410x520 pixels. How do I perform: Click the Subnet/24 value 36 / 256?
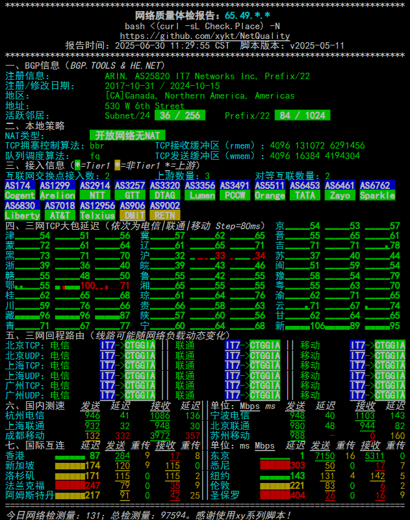(x=180, y=116)
